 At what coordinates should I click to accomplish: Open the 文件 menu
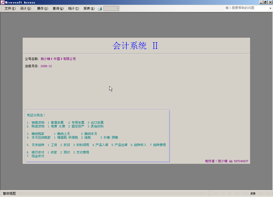tap(10, 8)
